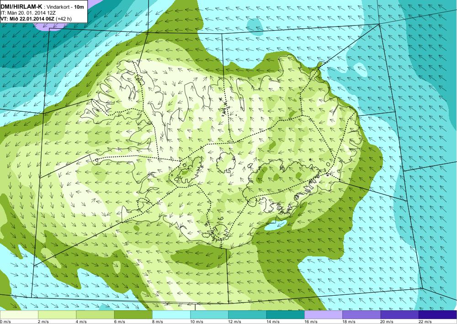Pick the darkest indigo swatch above 22 m/s
This screenshot has width=457, height=324.
438,315
